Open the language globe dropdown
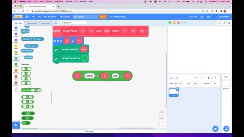Screen dimensions: 244x137 pyautogui.click(x=27, y=17)
